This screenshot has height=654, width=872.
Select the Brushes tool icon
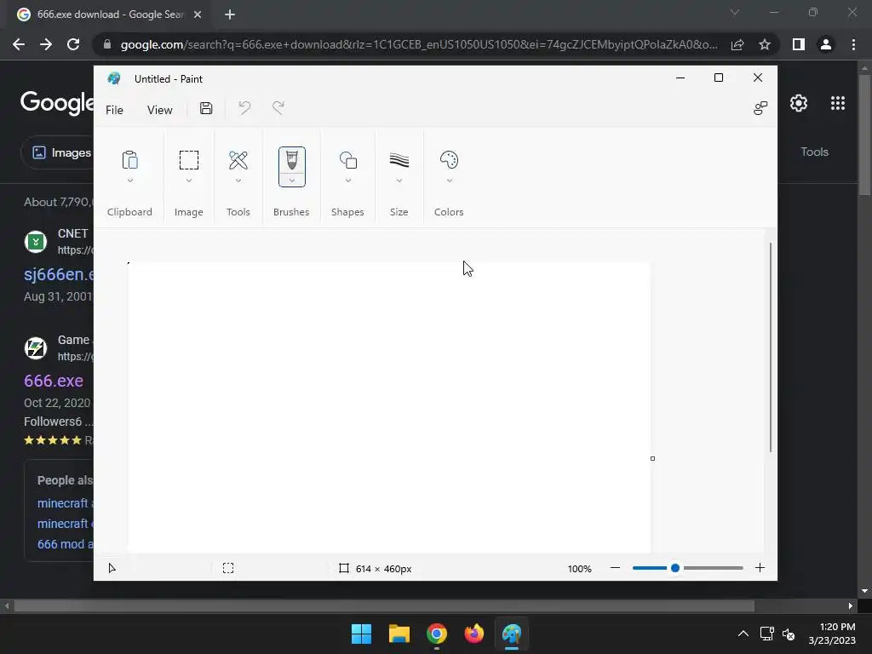292,160
